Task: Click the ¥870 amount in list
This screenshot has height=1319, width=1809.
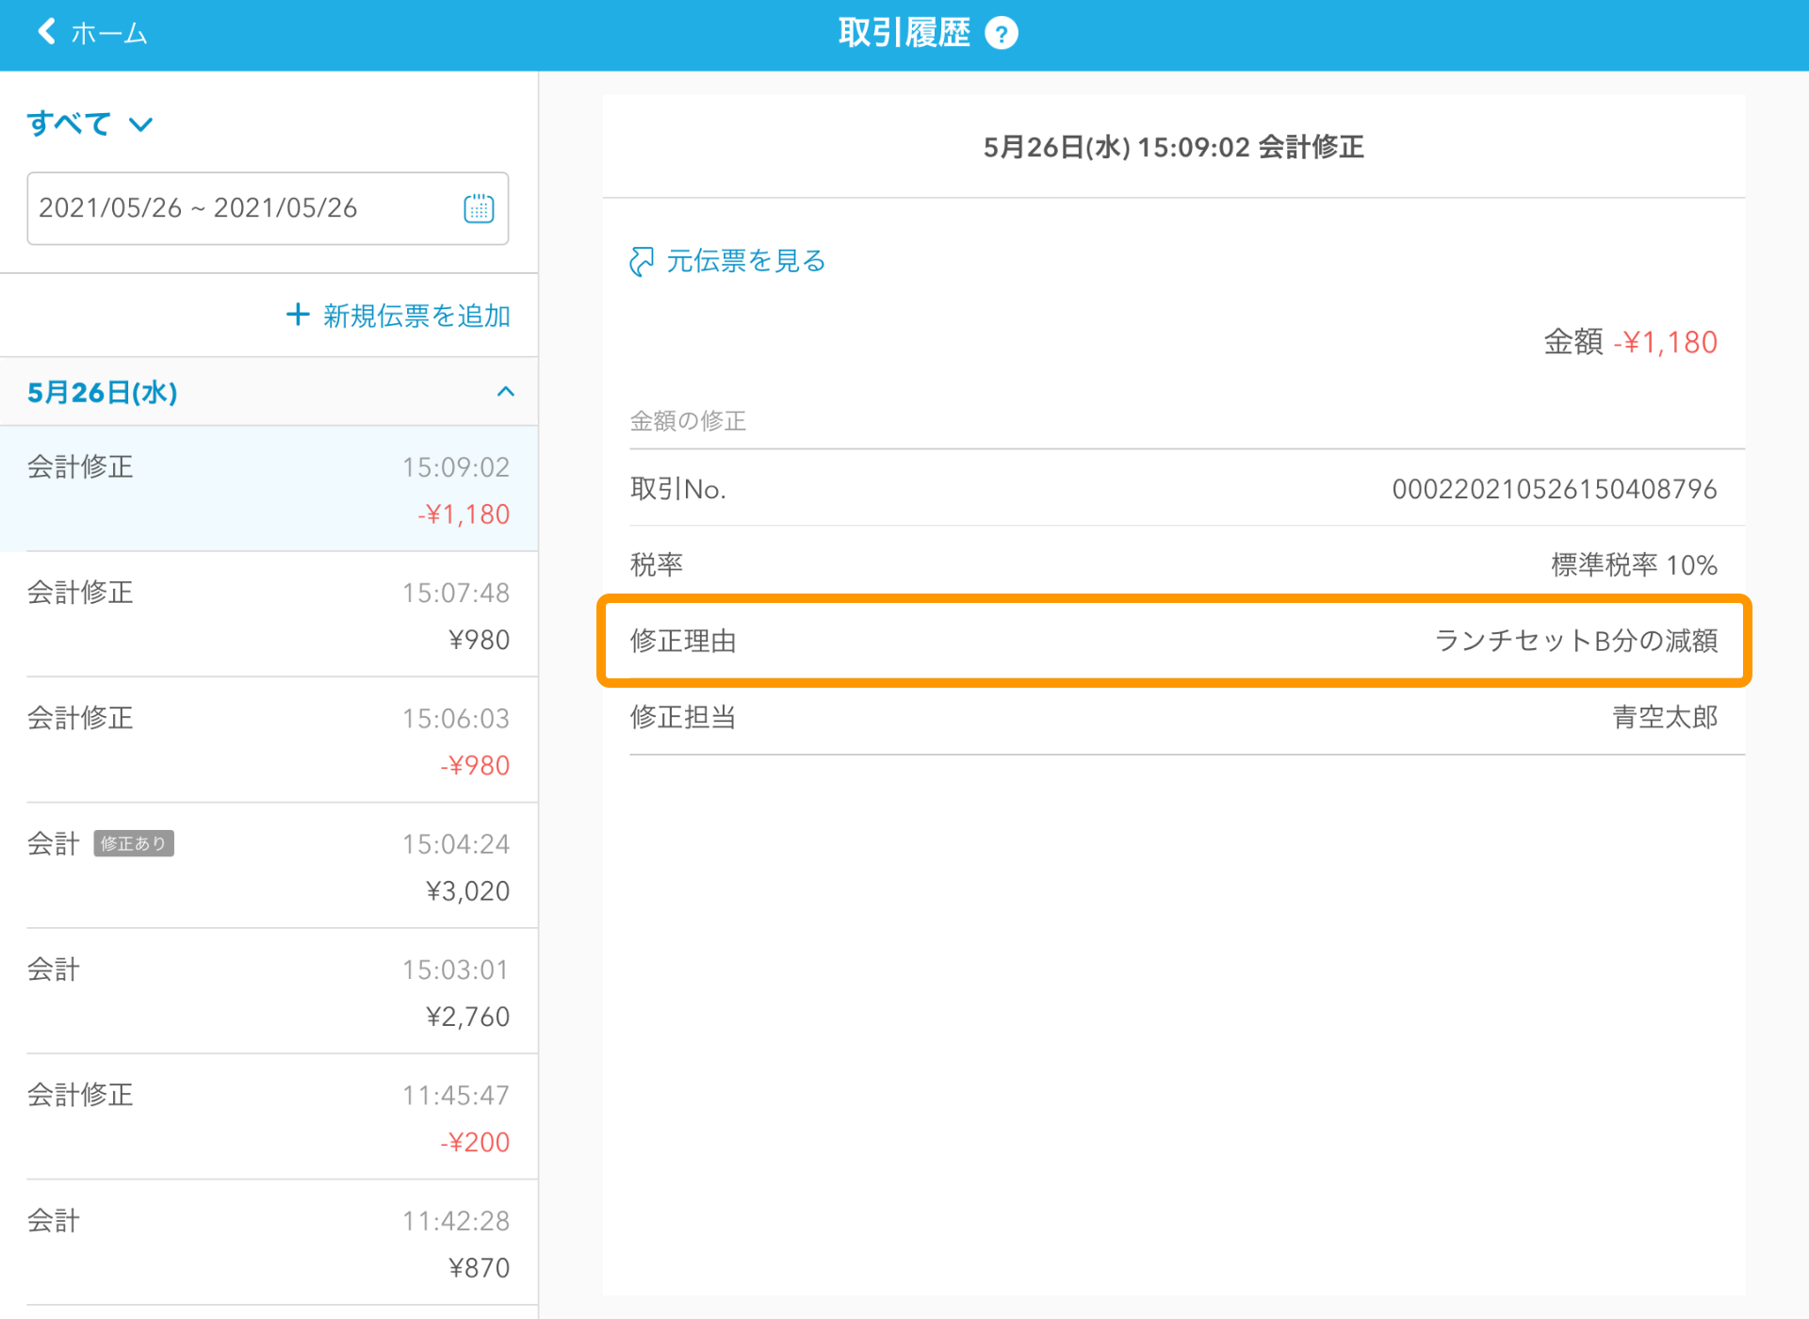Action: tap(479, 1268)
